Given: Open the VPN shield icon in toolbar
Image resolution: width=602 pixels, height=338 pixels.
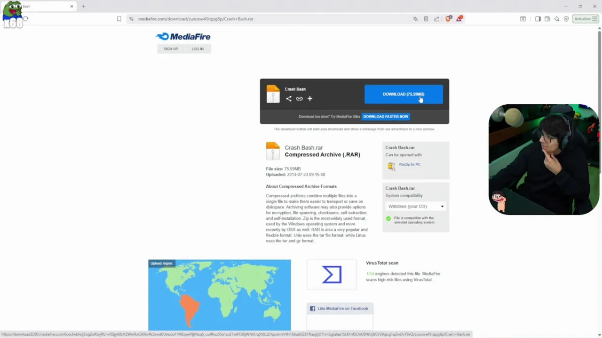Looking at the screenshot, I should point(566,19).
